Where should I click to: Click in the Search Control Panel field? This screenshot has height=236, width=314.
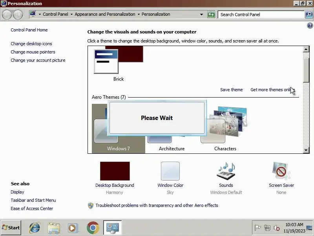click(x=261, y=15)
